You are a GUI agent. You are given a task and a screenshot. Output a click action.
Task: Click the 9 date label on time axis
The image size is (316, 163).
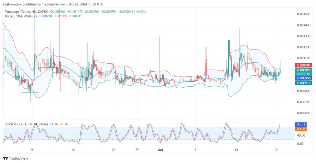32,150
